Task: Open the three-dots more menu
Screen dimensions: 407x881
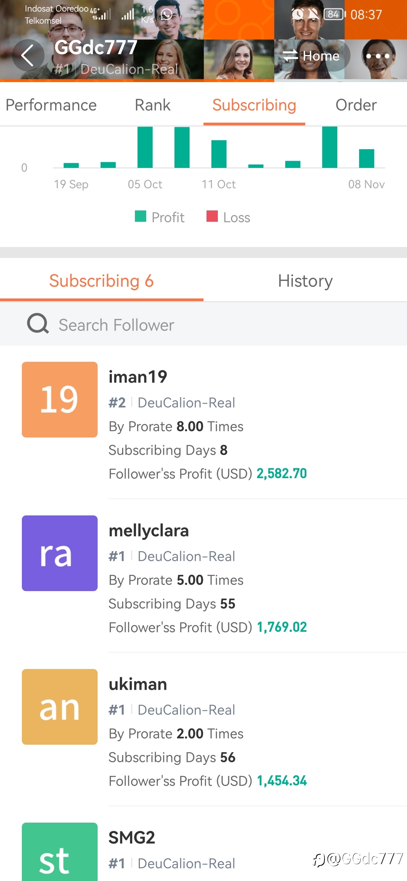Action: [x=378, y=56]
